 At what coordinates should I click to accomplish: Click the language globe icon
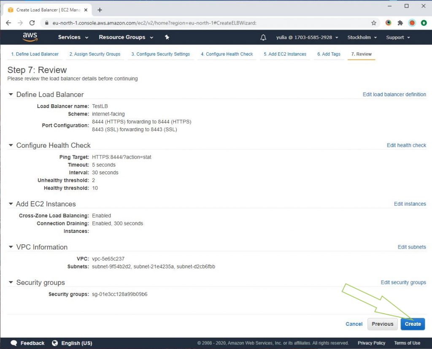(55, 343)
